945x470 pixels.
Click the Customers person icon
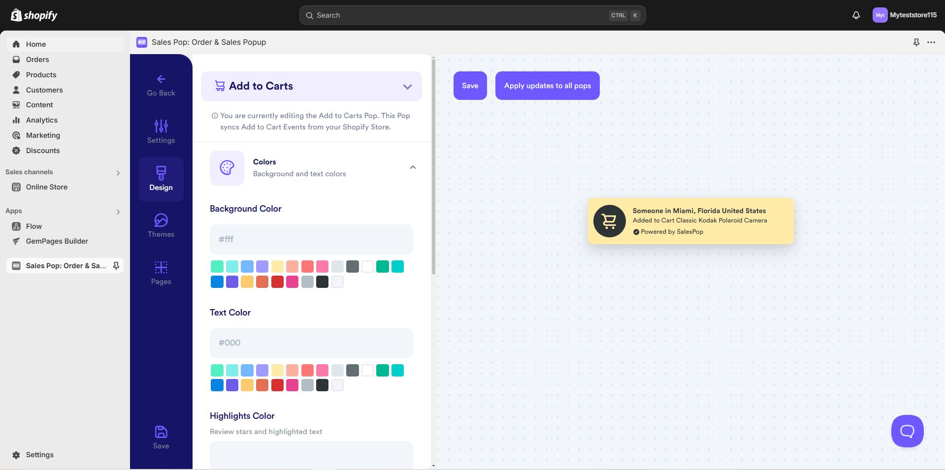[x=16, y=90]
